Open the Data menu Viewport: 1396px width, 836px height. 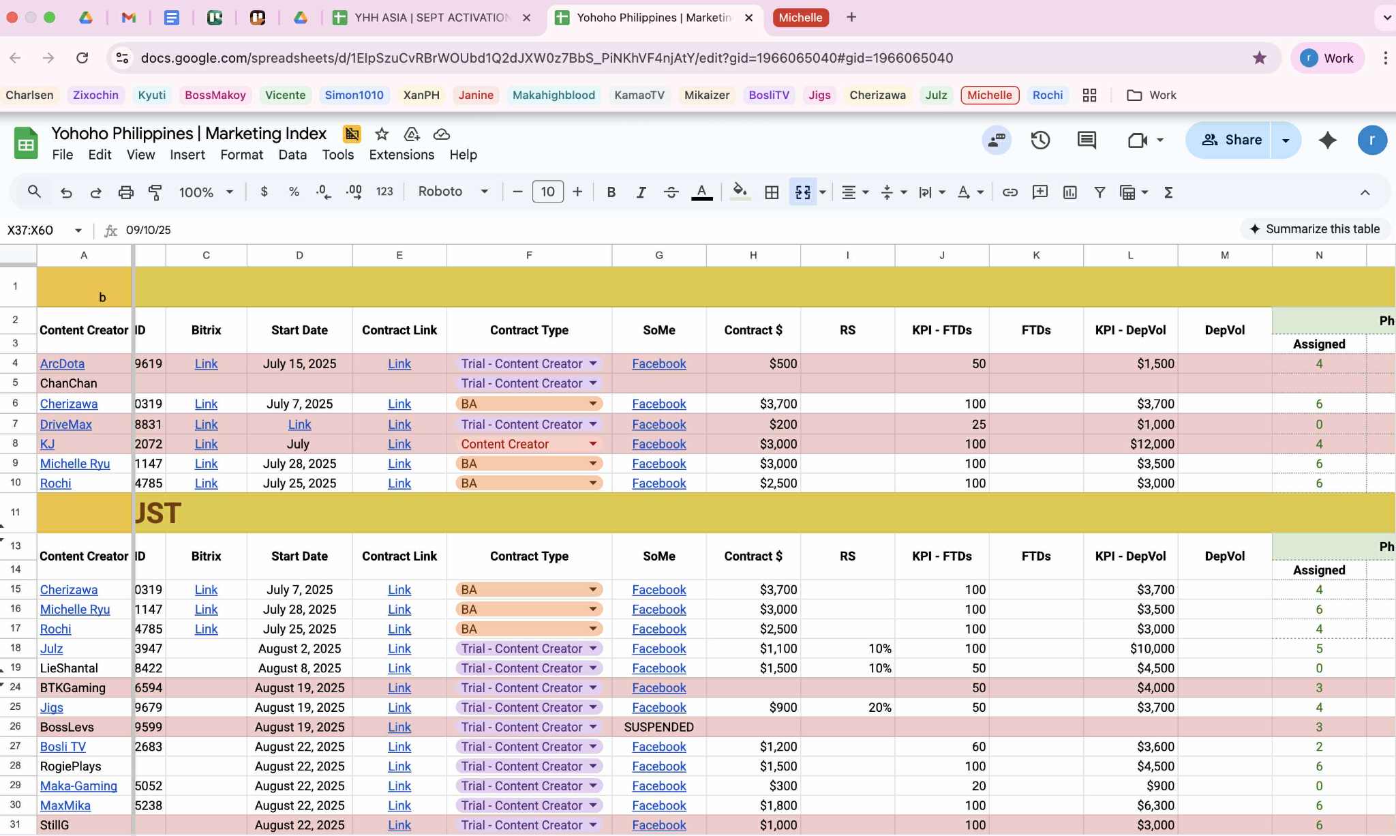(x=292, y=155)
